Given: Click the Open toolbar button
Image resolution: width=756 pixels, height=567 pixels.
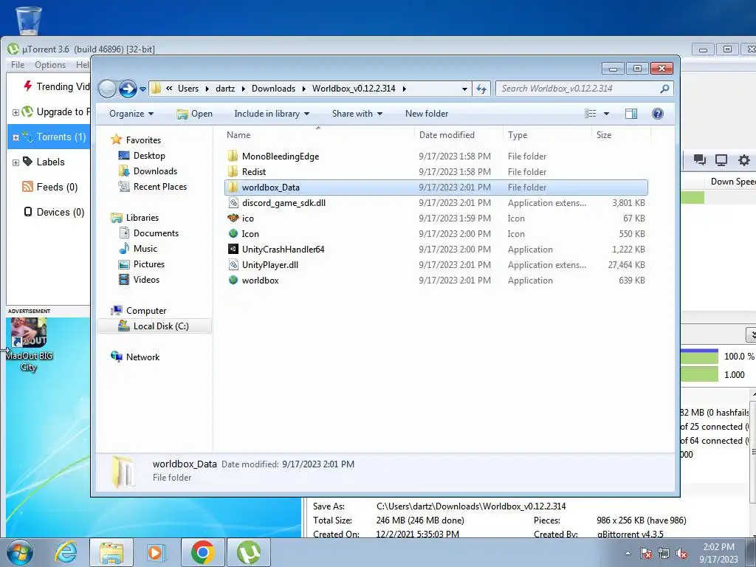Looking at the screenshot, I should point(194,114).
